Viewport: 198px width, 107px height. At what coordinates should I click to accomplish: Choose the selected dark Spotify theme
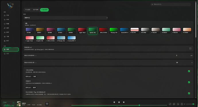pyautogui.click(x=93, y=31)
